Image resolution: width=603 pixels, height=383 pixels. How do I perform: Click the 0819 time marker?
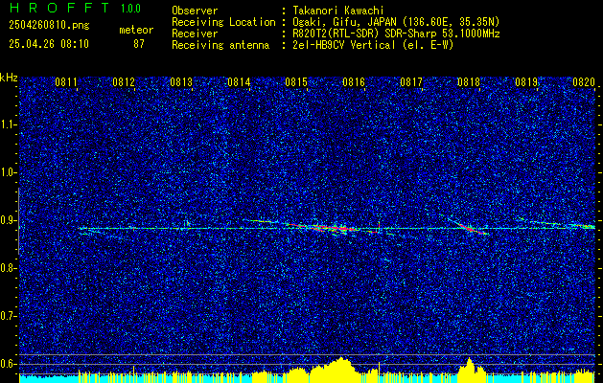pyautogui.click(x=526, y=81)
